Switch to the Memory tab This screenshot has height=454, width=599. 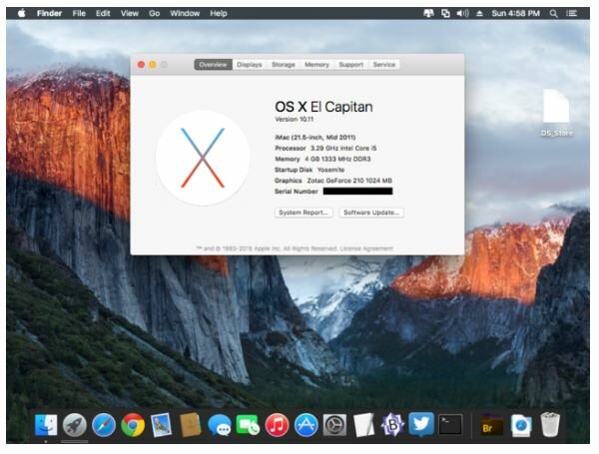[x=316, y=65]
